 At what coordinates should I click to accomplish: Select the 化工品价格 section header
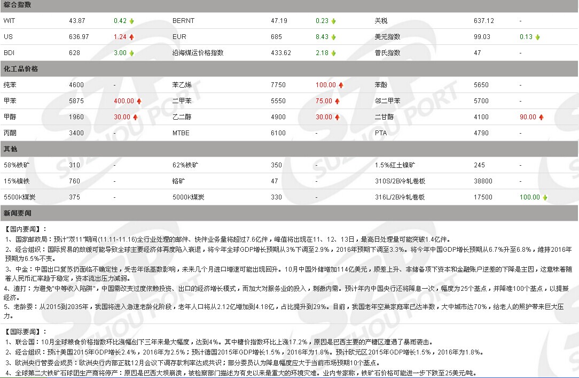[x=21, y=69]
